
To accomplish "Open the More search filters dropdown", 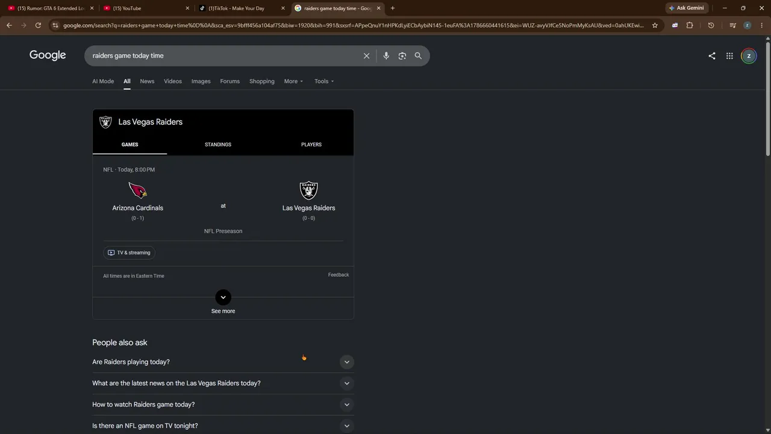I will pyautogui.click(x=294, y=81).
